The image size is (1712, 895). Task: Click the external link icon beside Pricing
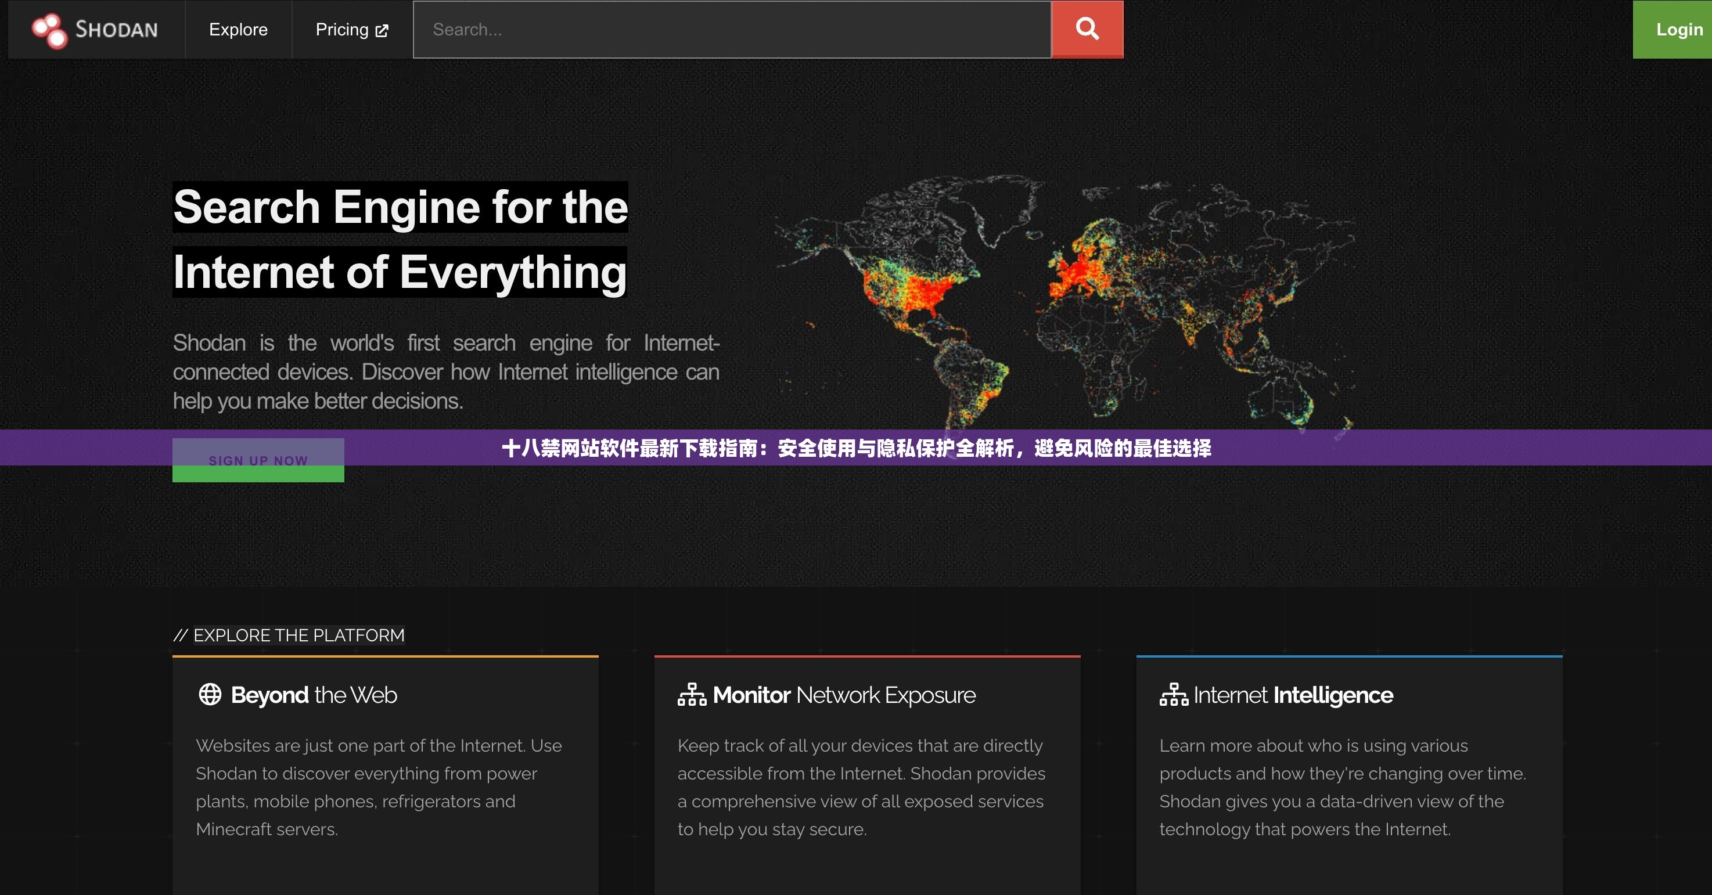(x=382, y=31)
